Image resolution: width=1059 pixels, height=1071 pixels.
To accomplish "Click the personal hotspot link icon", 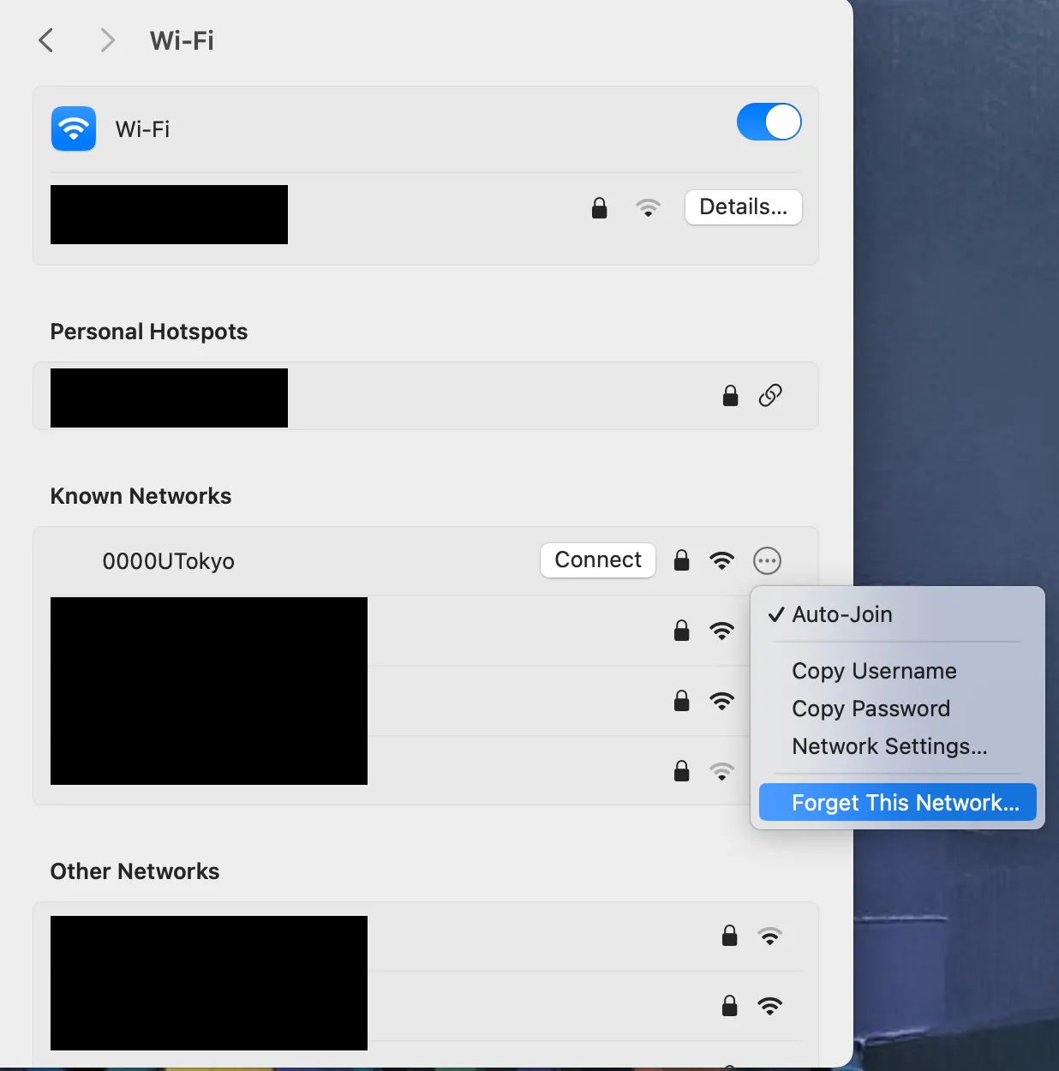I will [x=770, y=396].
